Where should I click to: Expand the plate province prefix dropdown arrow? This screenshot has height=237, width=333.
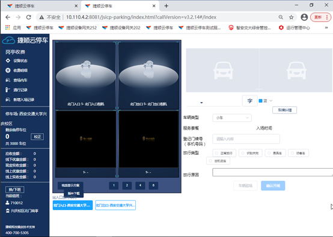201,103
